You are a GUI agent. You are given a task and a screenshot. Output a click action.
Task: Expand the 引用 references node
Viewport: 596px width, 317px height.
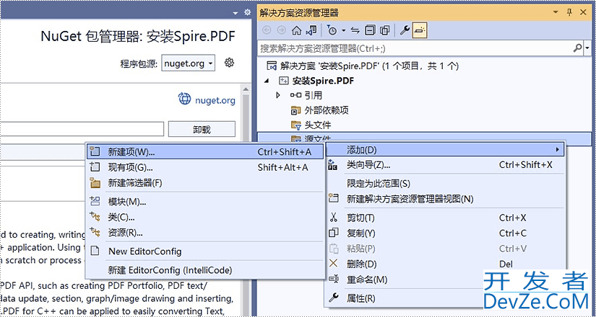click(278, 95)
